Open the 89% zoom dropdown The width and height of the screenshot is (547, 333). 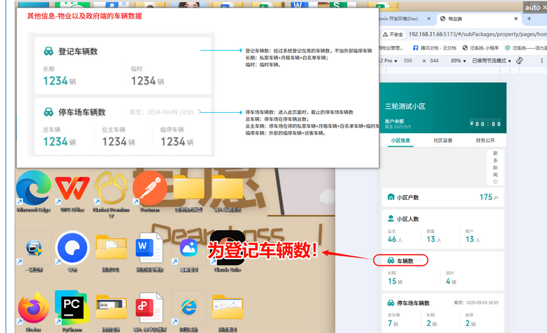[459, 61]
